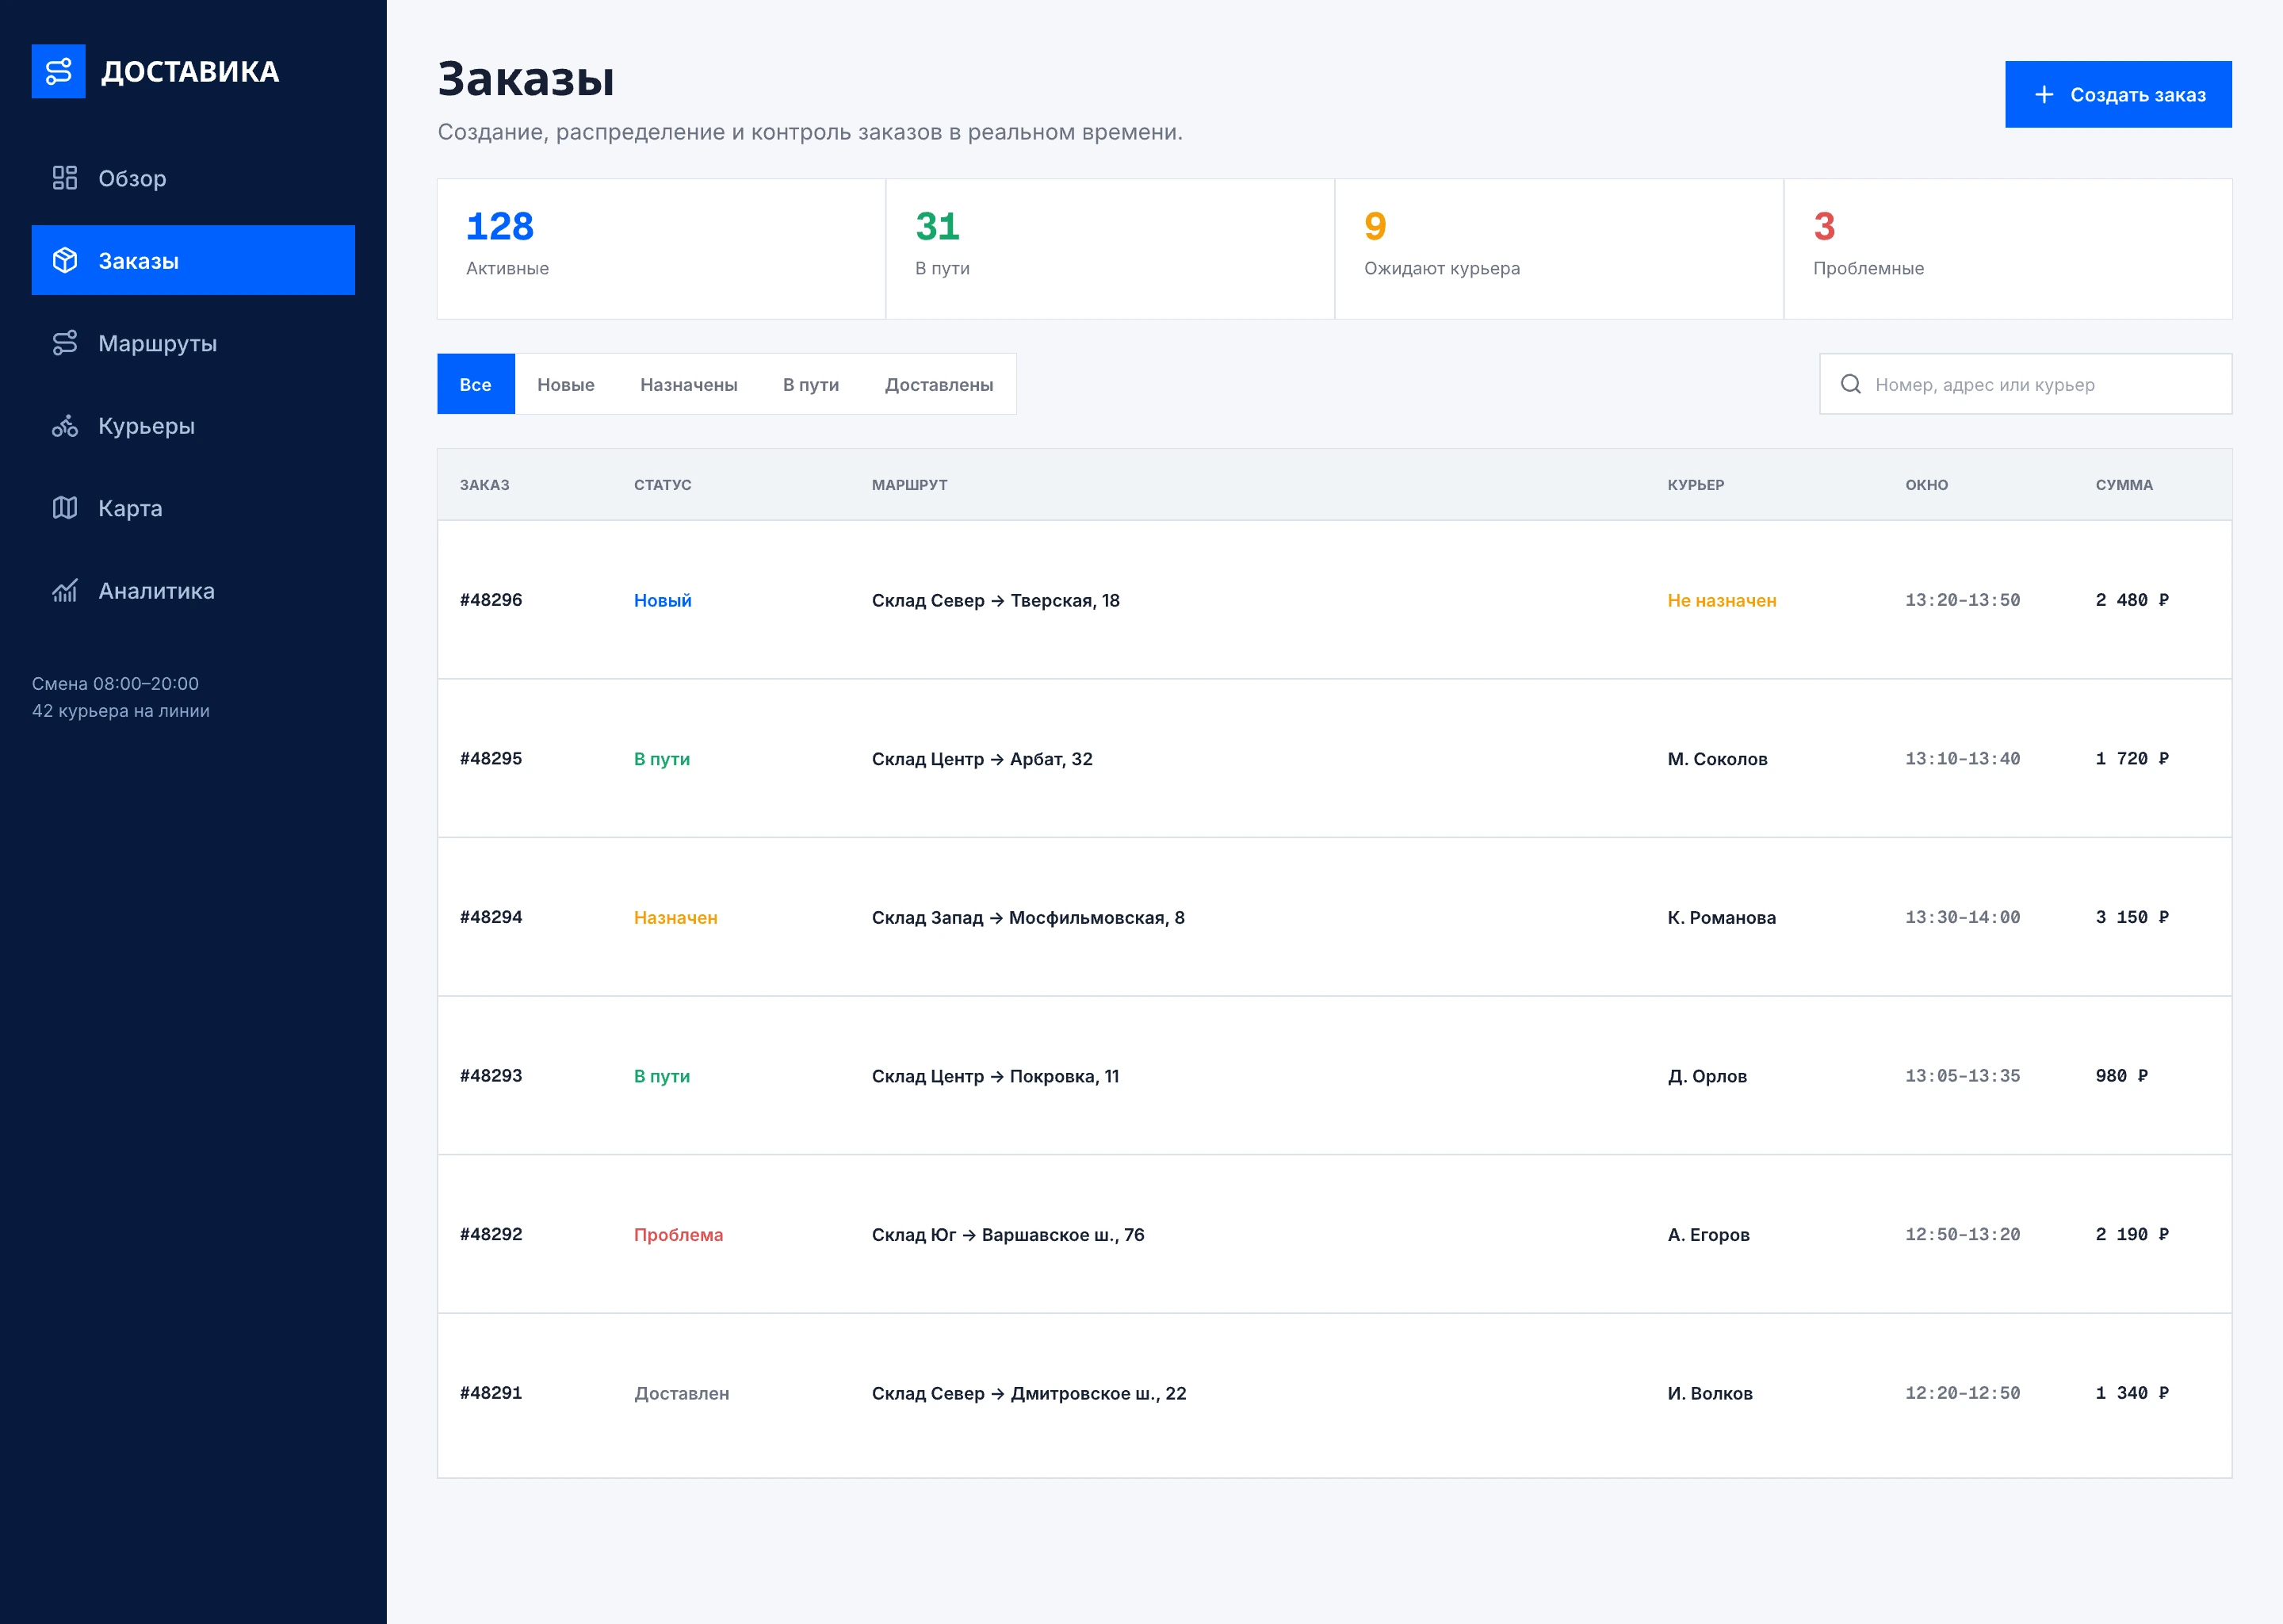The image size is (2283, 1624).
Task: Filter orders by В пути tab
Action: point(811,384)
